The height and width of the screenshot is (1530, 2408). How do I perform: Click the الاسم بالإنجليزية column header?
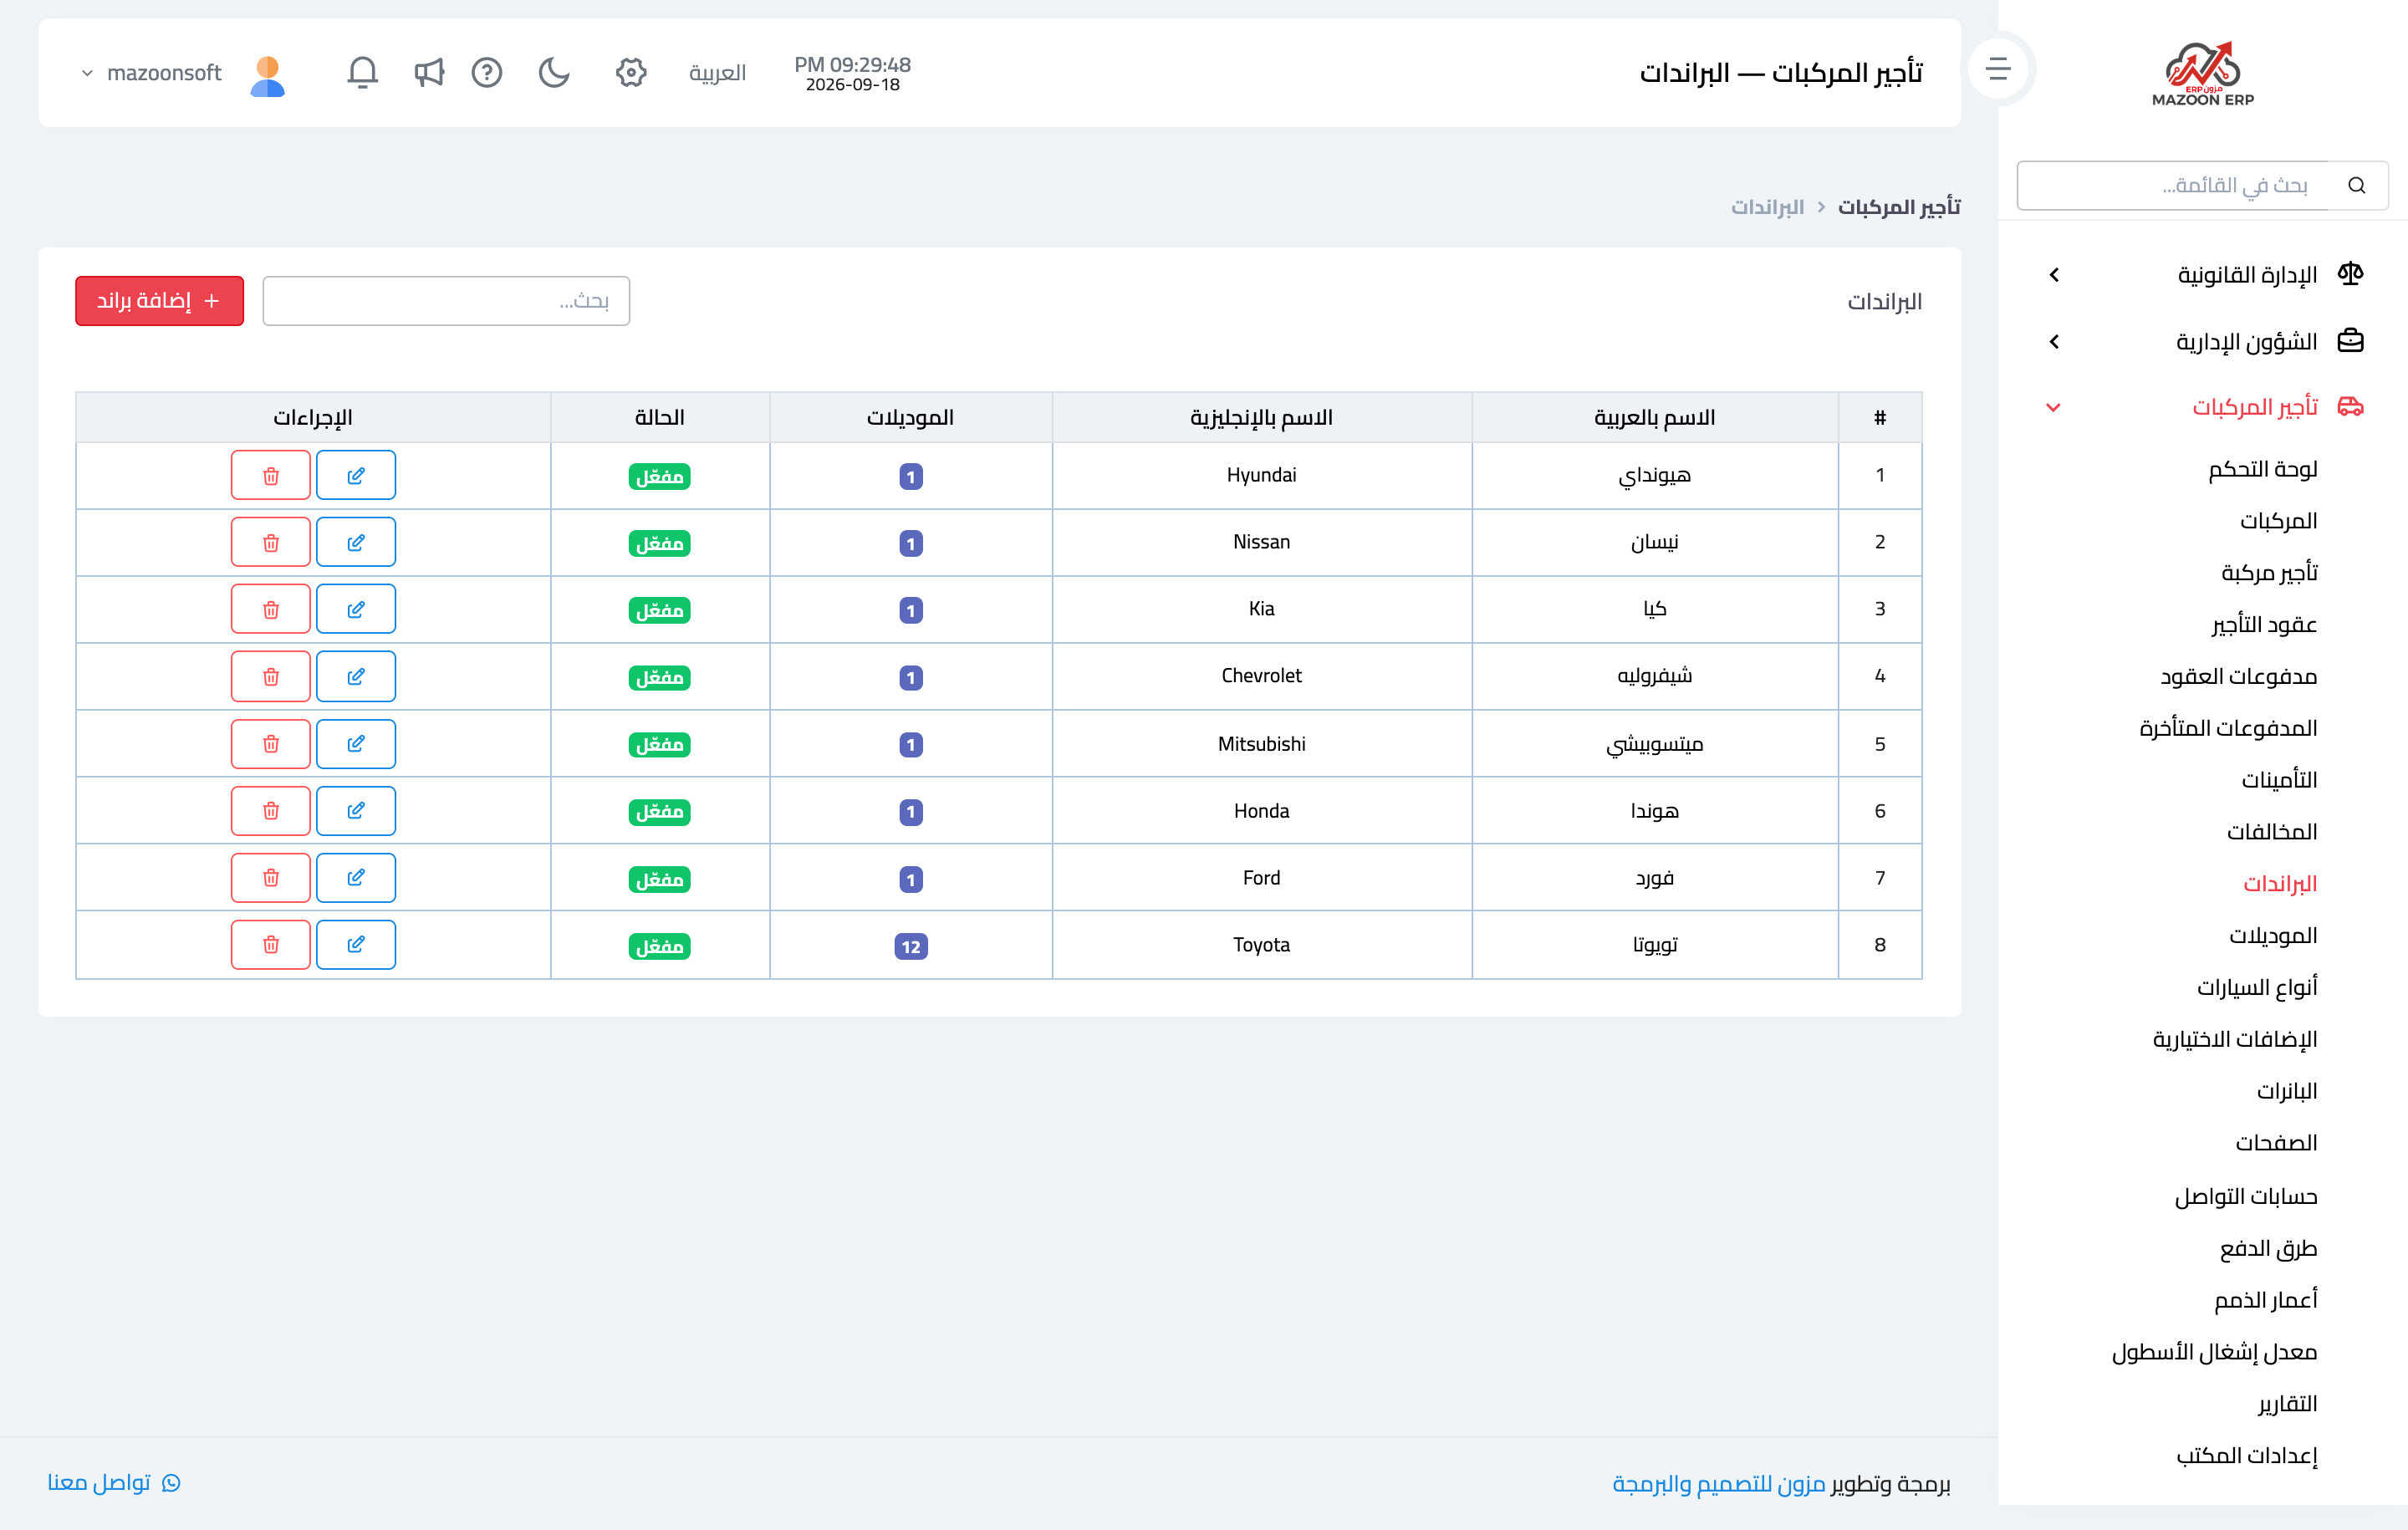point(1261,417)
